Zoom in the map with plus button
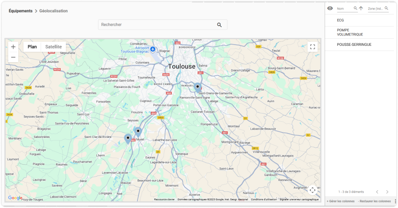 pyautogui.click(x=13, y=47)
